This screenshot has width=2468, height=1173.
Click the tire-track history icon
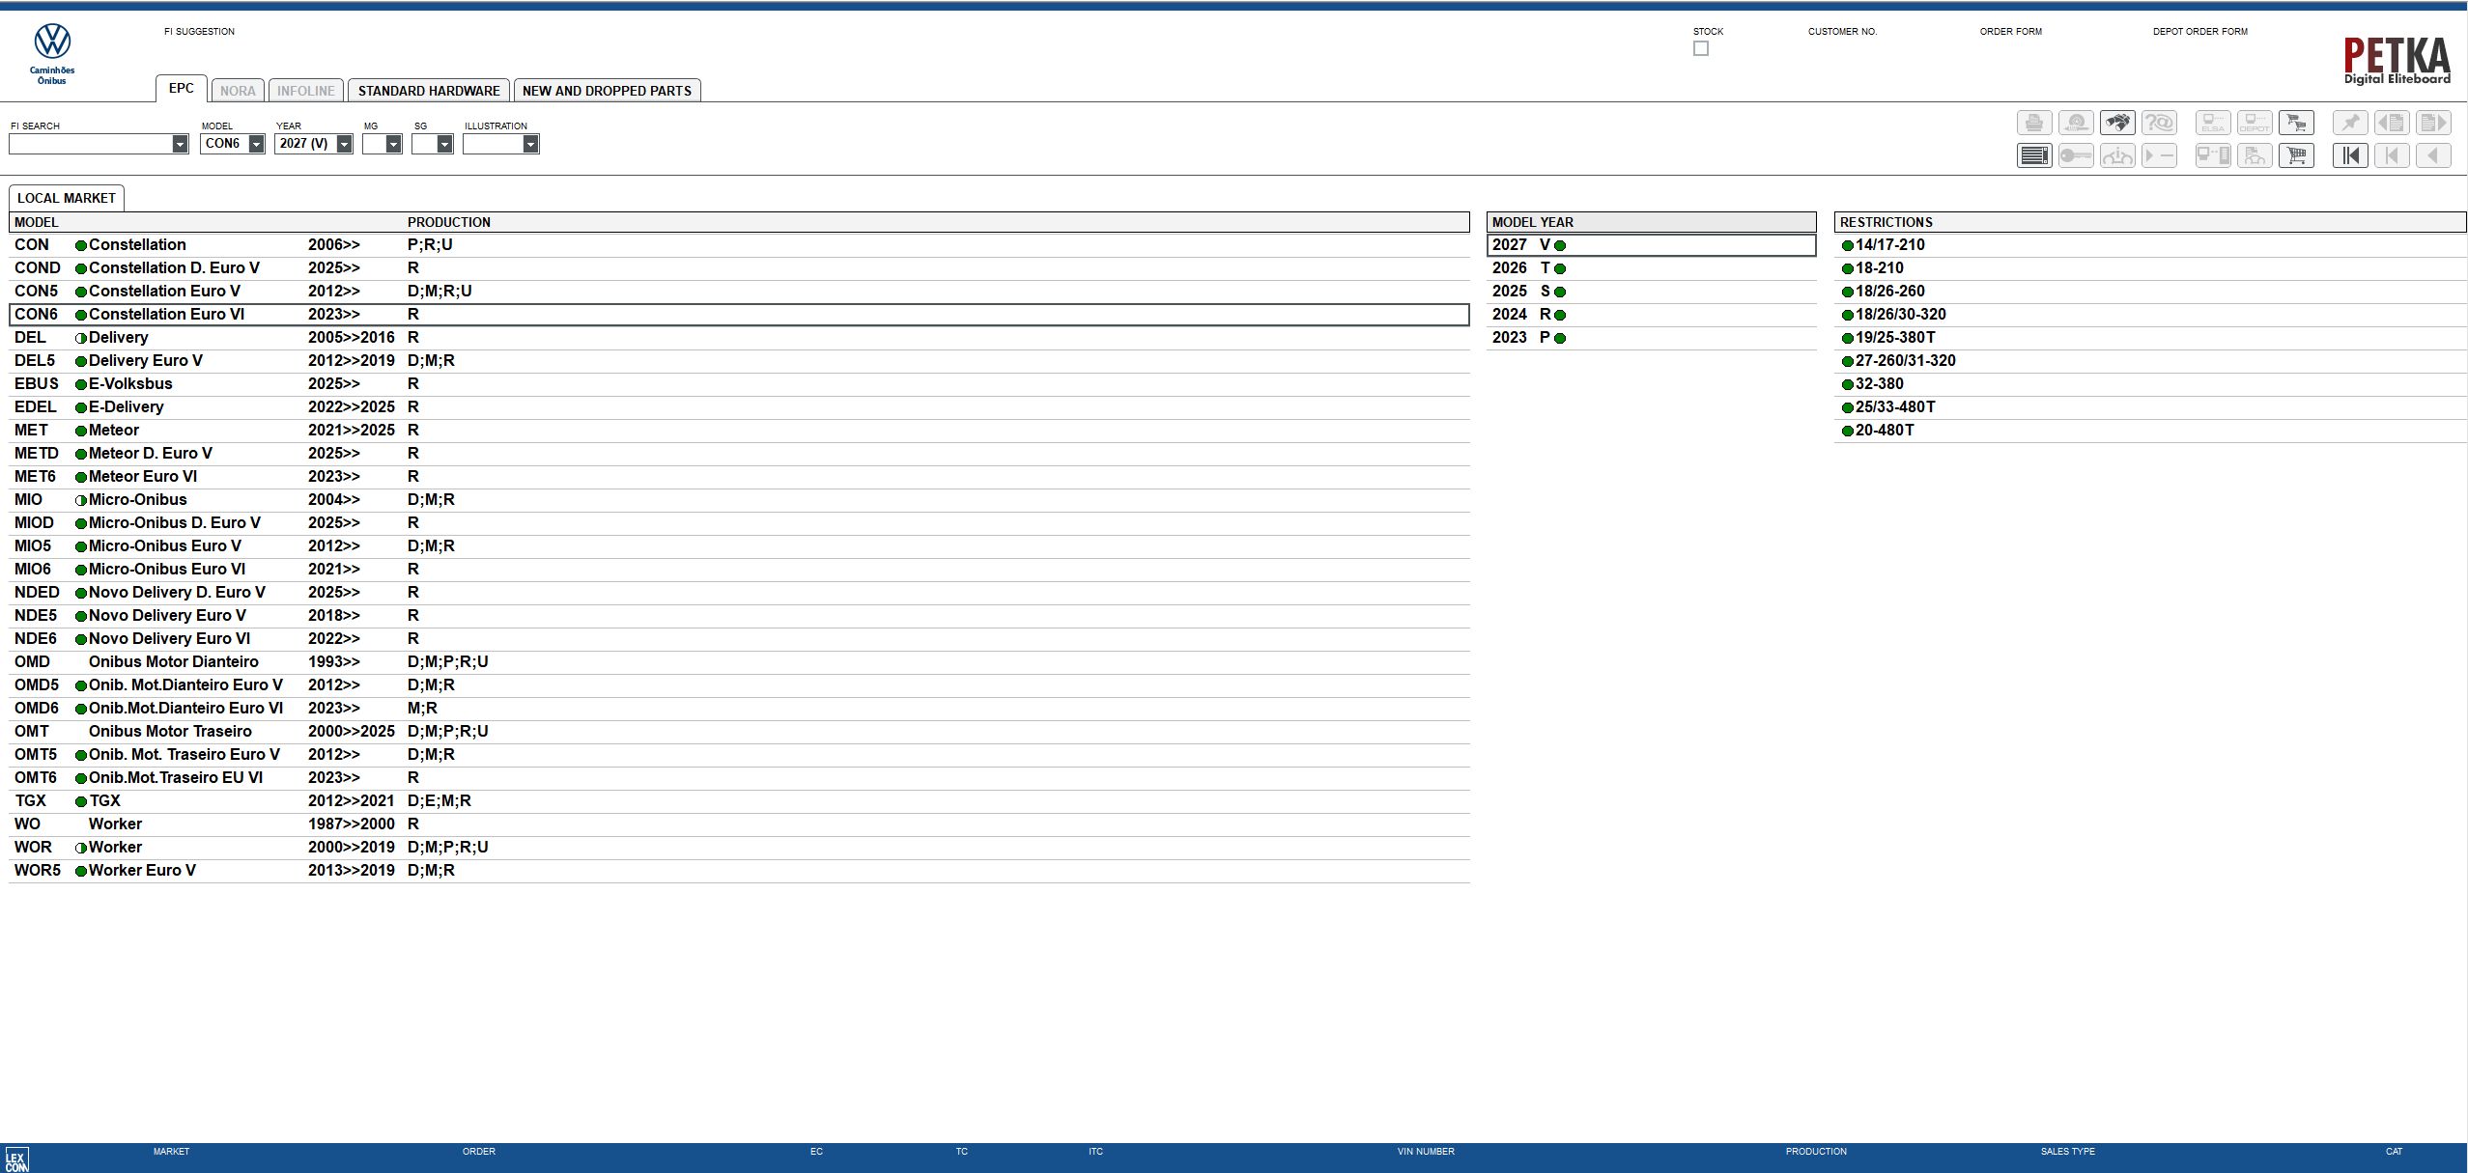pyautogui.click(x=2076, y=123)
